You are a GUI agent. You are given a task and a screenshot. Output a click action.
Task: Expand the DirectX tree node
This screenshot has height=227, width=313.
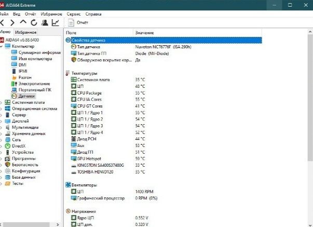(1, 146)
